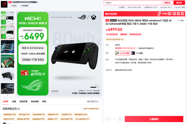Click the 立即预约 reserve button

(x=154, y=119)
